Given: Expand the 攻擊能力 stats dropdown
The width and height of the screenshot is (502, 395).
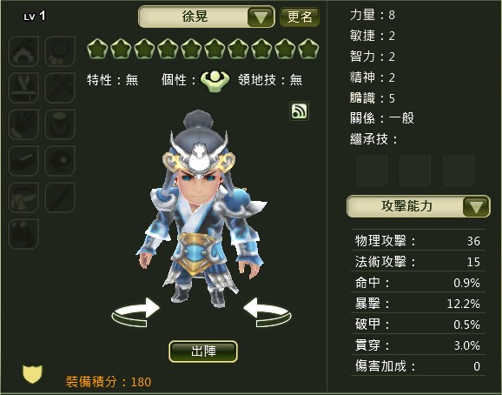Looking at the screenshot, I should pos(418,206).
